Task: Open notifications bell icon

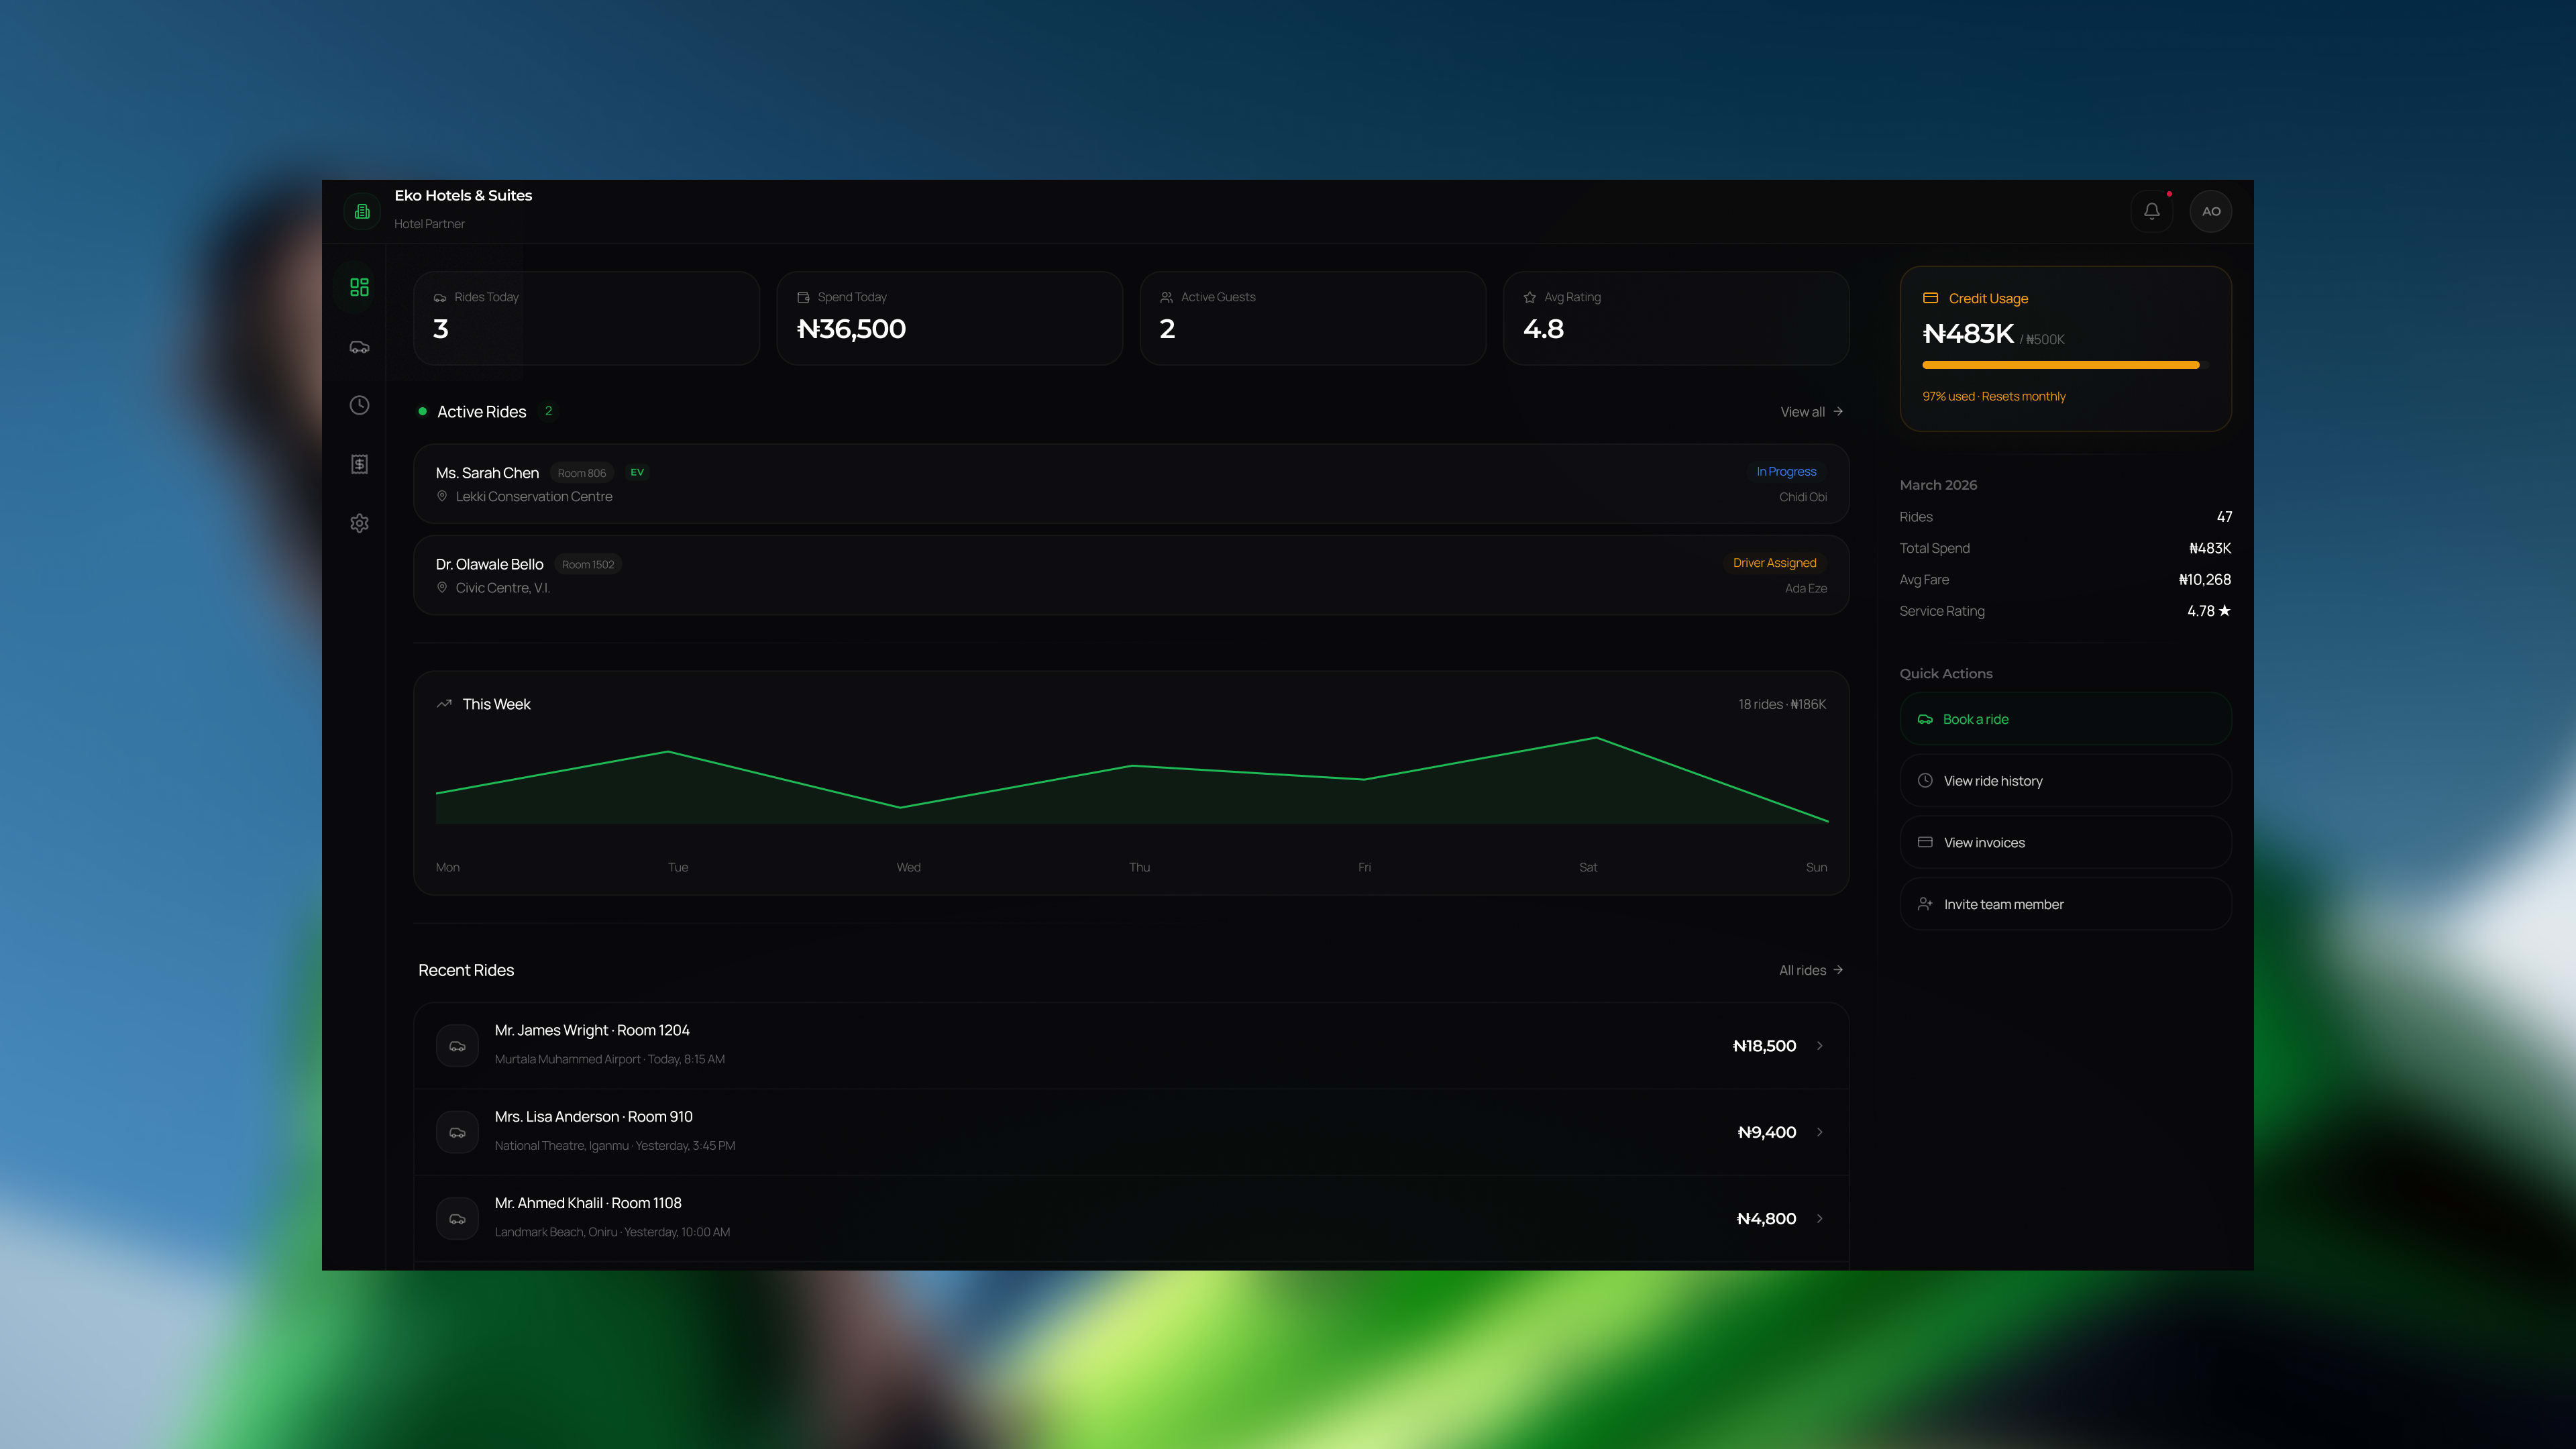Action: point(2151,211)
